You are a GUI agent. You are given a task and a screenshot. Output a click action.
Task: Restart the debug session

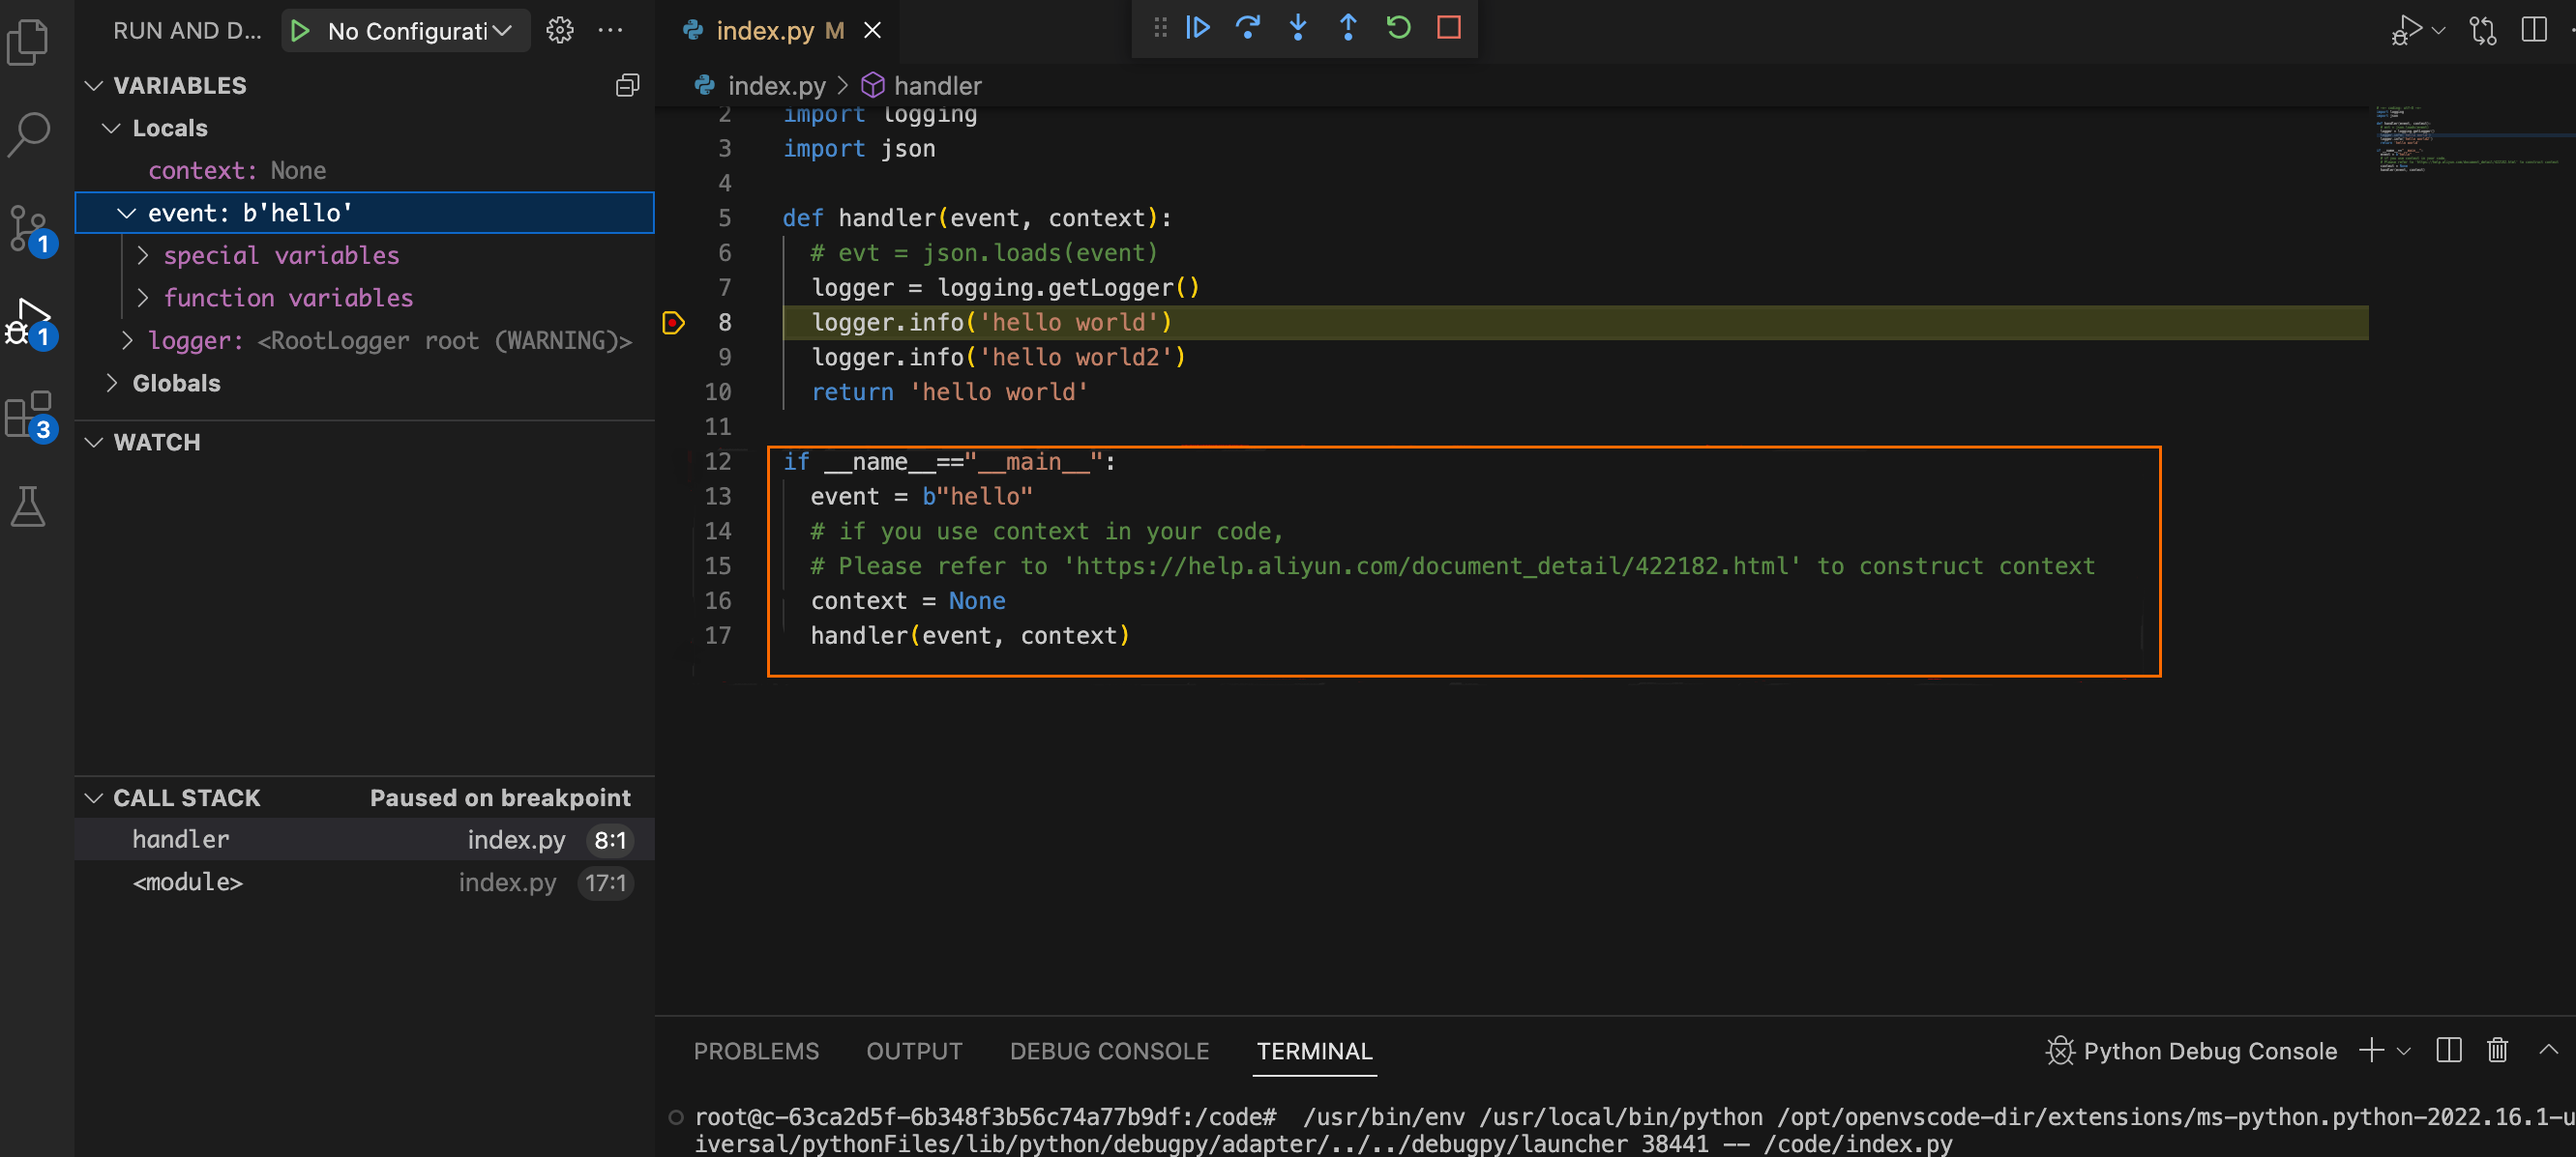click(1397, 28)
